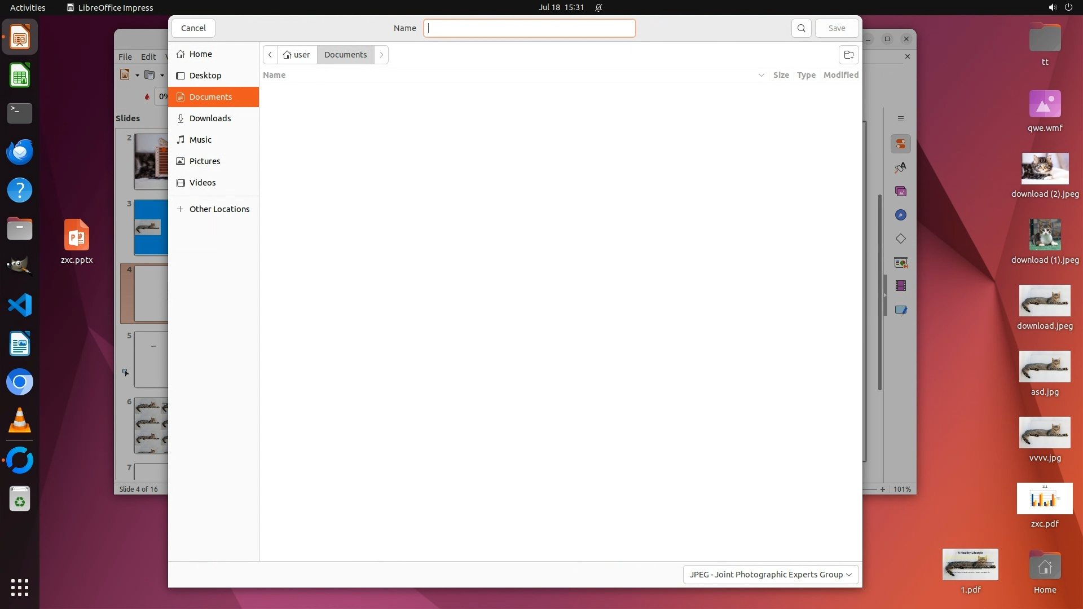The width and height of the screenshot is (1083, 609).
Task: Open the Shapes diamond icon
Action: click(901, 239)
